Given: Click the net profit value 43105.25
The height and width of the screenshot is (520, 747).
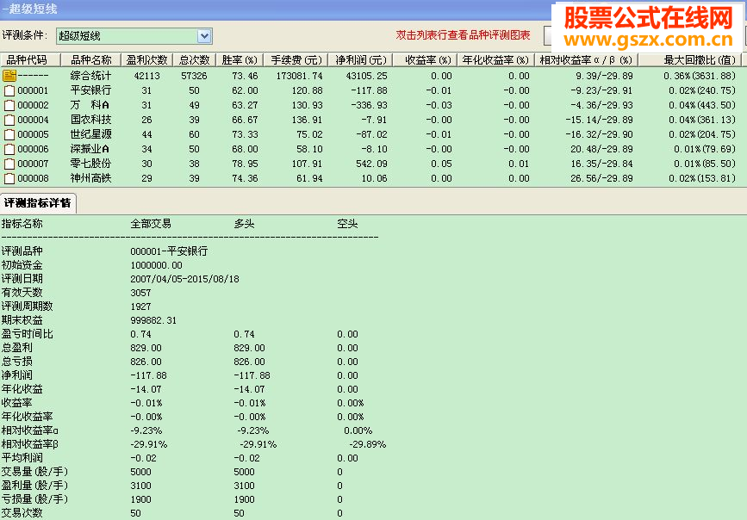Looking at the screenshot, I should coord(366,76).
